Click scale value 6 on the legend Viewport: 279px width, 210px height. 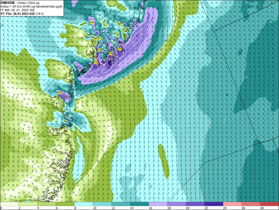tap(57, 208)
